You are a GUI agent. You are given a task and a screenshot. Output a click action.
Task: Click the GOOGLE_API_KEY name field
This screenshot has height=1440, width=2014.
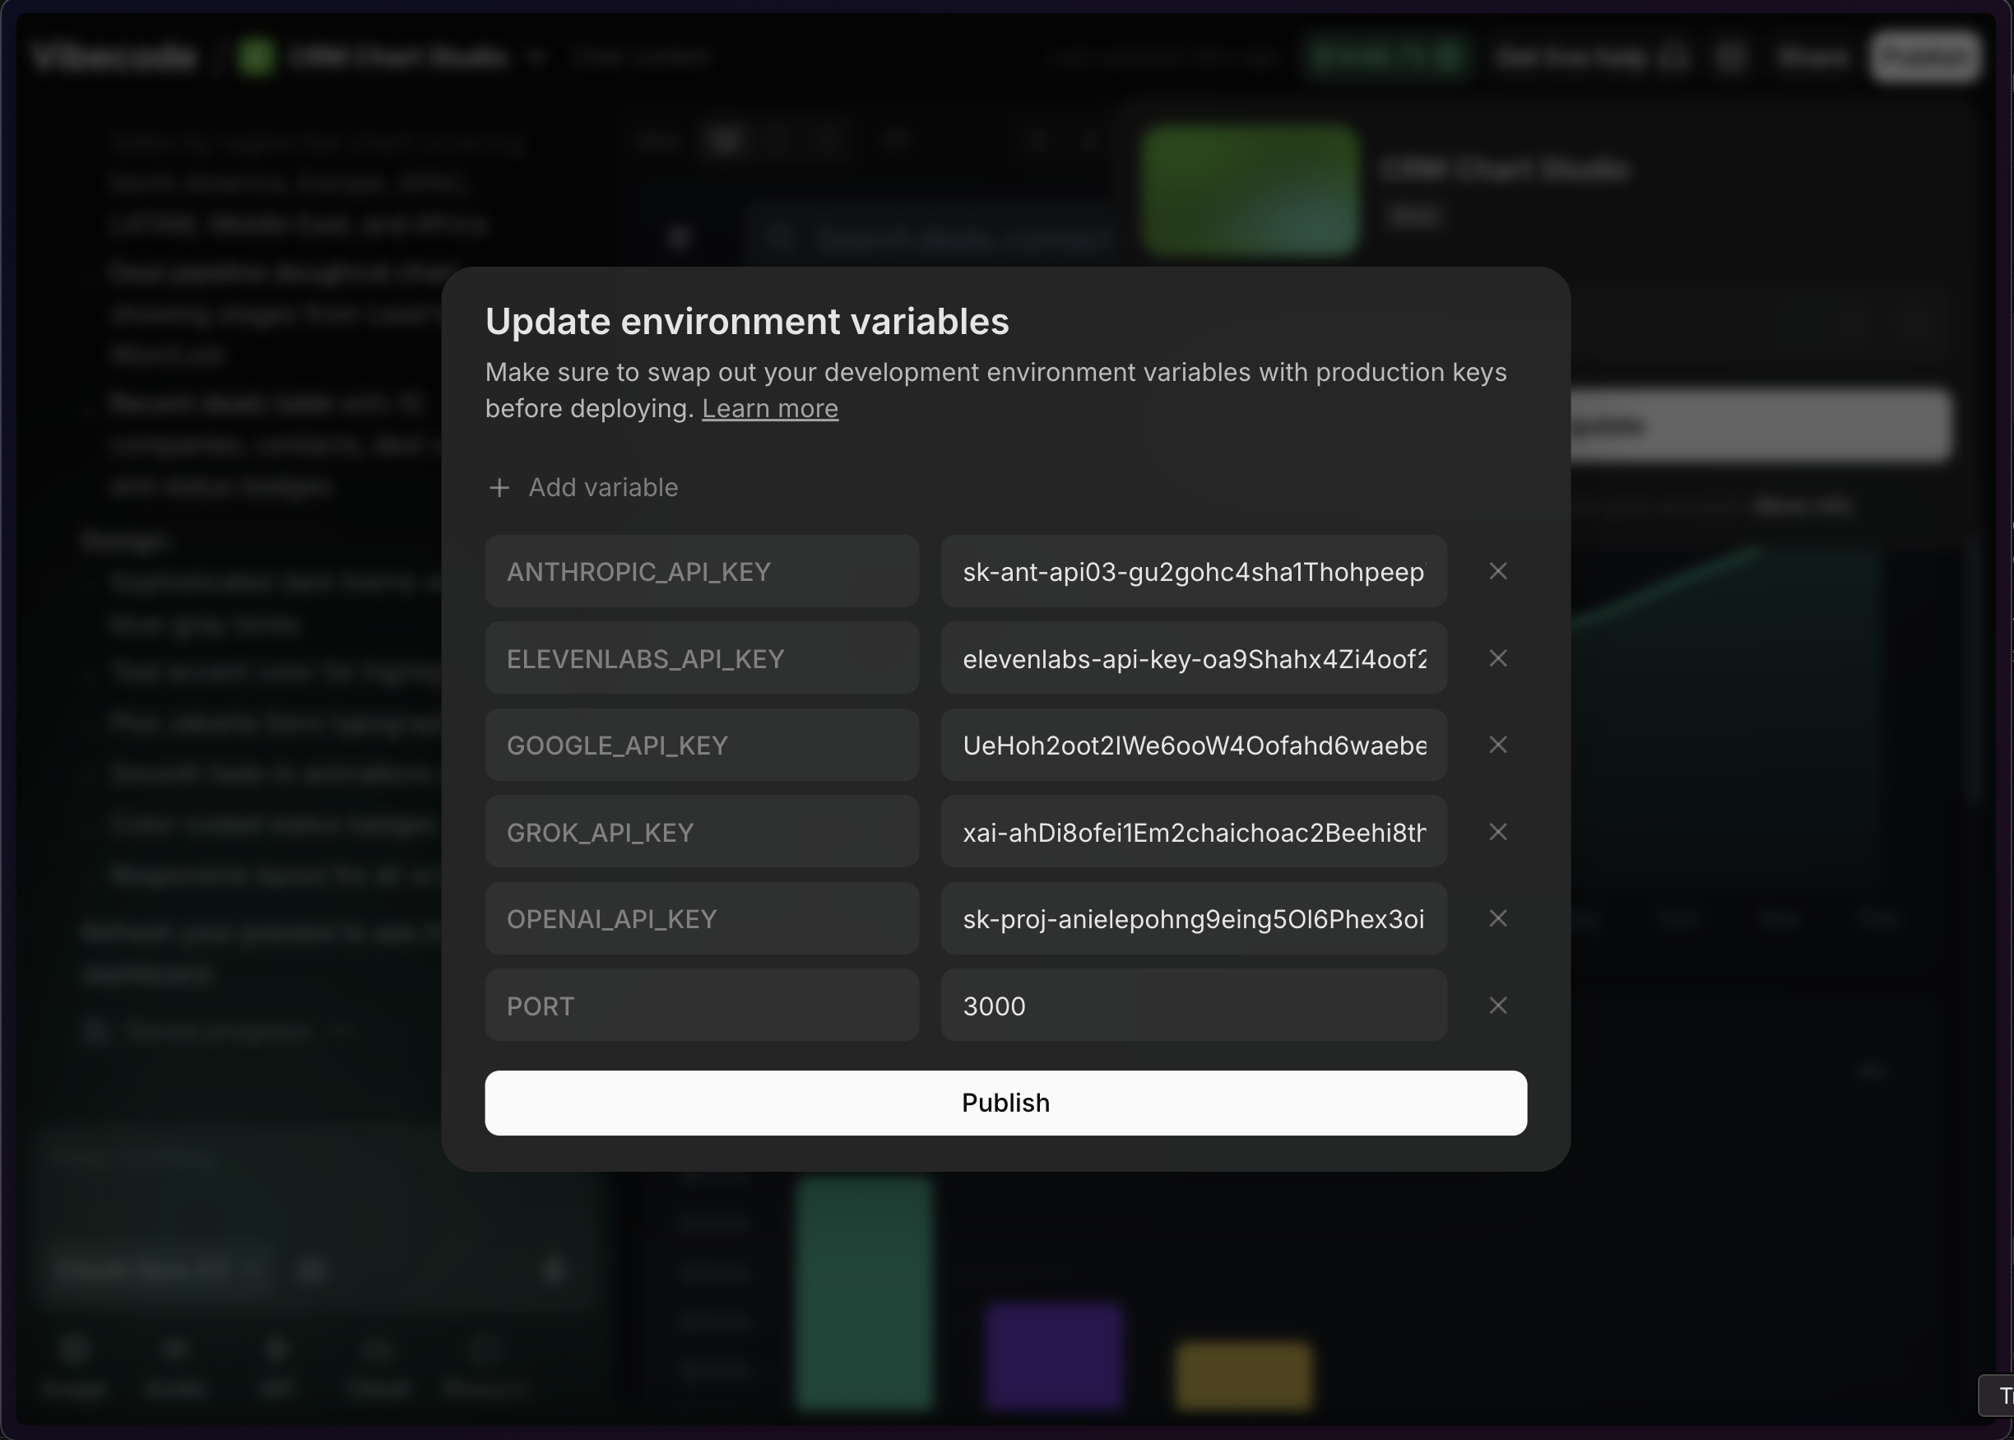[700, 746]
